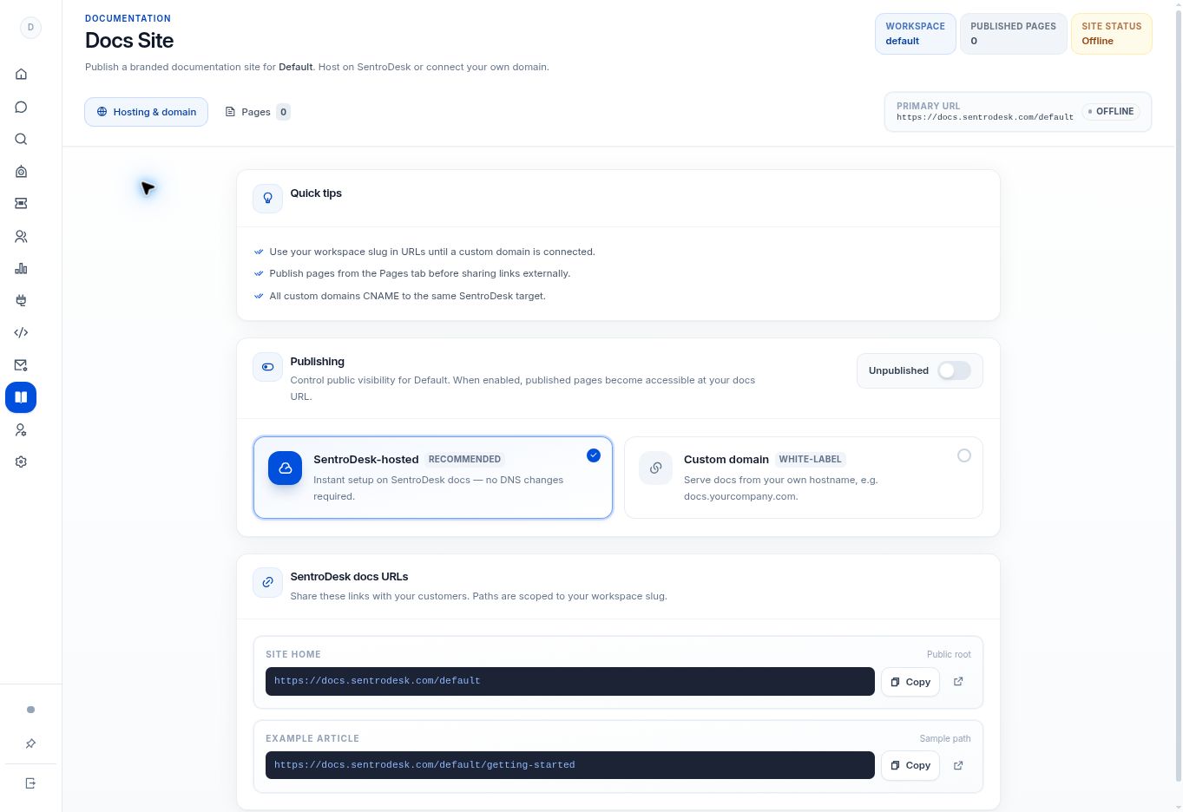1183x812 pixels.
Task: Copy the Example Article URL
Action: (910, 765)
